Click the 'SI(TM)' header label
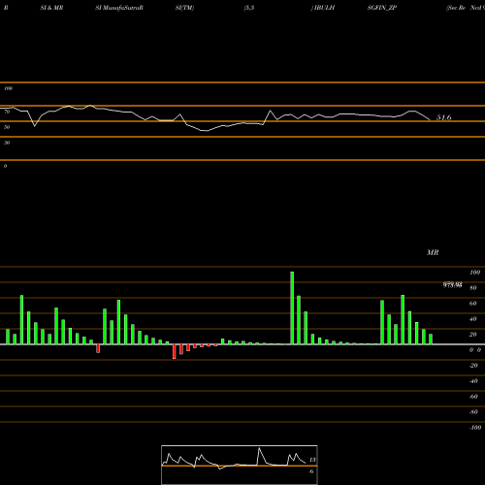This screenshot has width=485, height=485. (184, 8)
